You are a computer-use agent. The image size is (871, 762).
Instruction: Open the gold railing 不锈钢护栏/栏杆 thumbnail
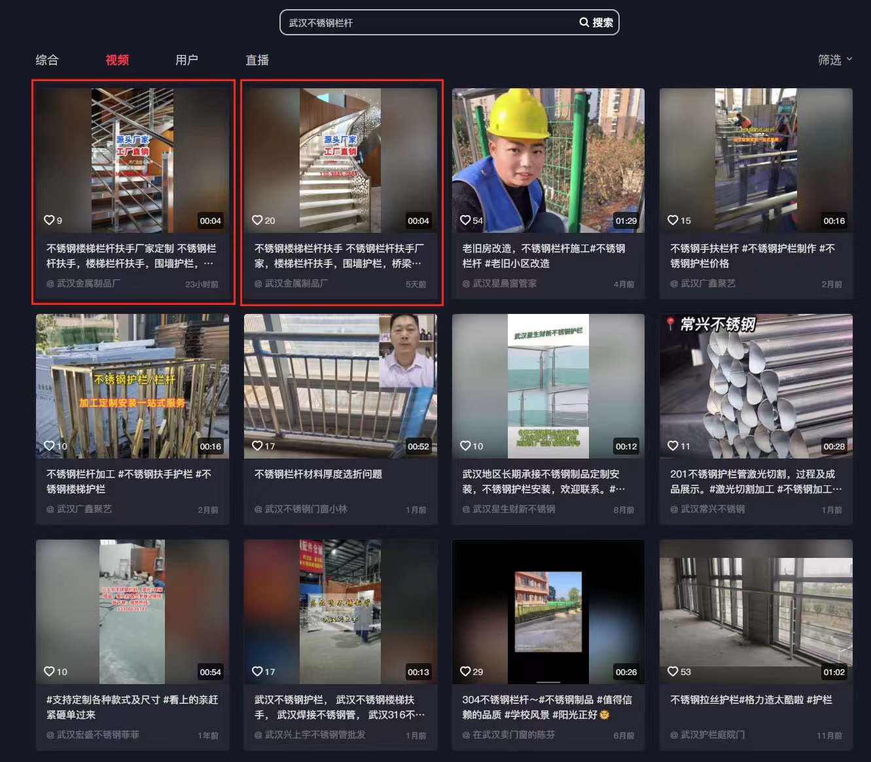pyautogui.click(x=132, y=386)
